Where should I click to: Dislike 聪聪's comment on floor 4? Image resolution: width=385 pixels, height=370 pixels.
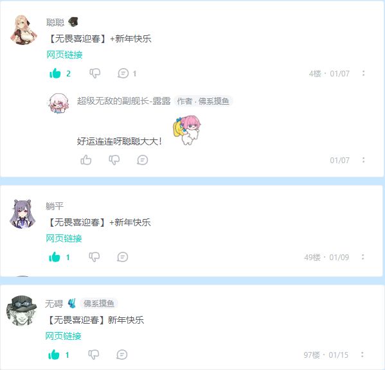(x=94, y=73)
